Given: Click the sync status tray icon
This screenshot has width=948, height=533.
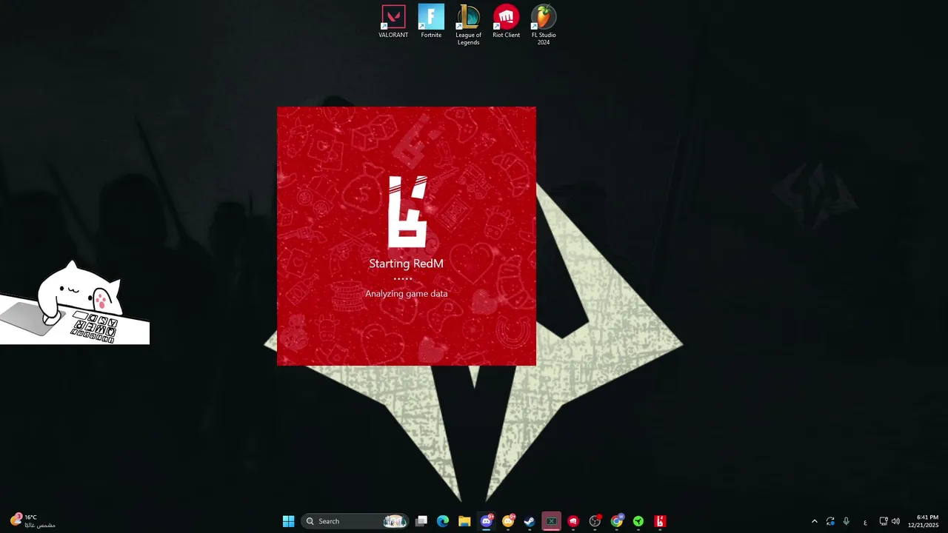Looking at the screenshot, I should point(830,521).
